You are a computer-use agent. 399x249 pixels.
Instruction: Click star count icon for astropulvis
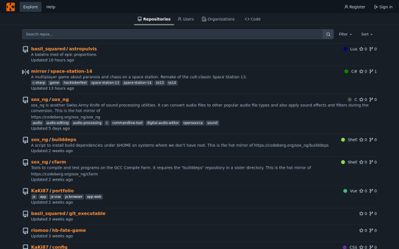coord(361,48)
